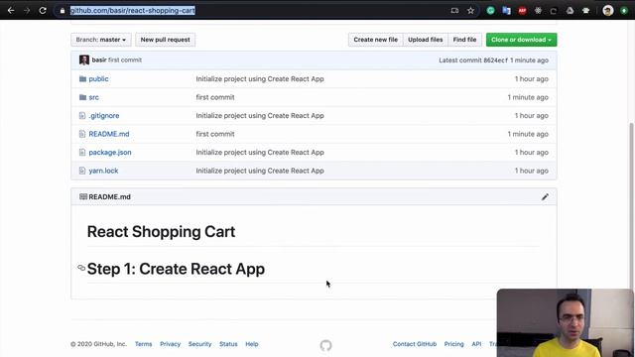Click the Find file button
Viewport: 635px width, 357px height.
[x=464, y=40]
